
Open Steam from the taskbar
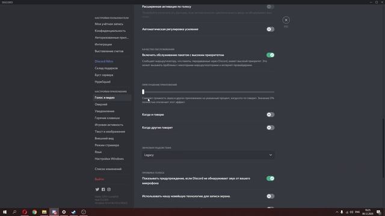[x=73, y=212]
